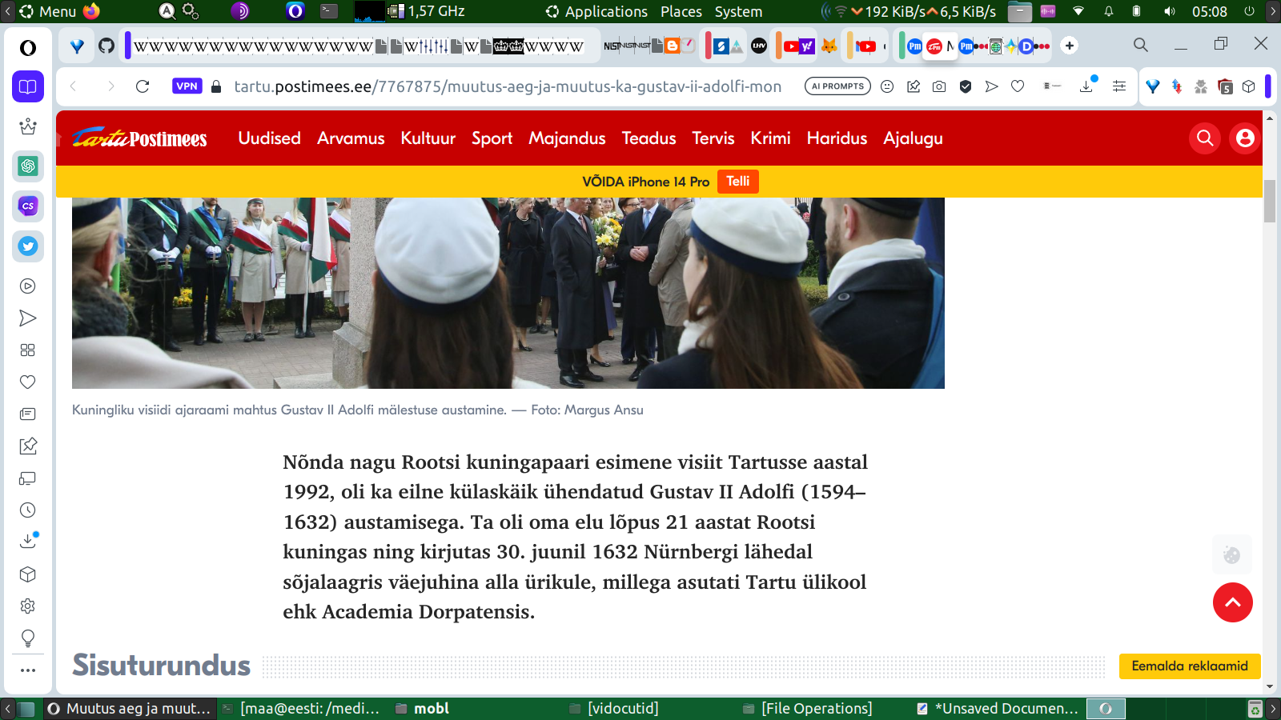
Task: Click the Postimees search magnifier icon
Action: tap(1205, 138)
